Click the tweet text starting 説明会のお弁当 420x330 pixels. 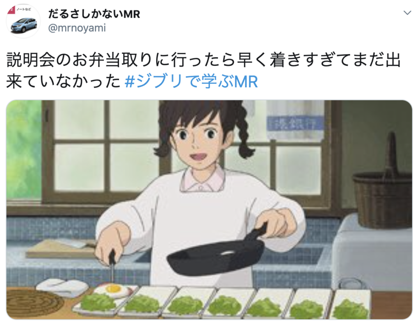tap(203, 70)
